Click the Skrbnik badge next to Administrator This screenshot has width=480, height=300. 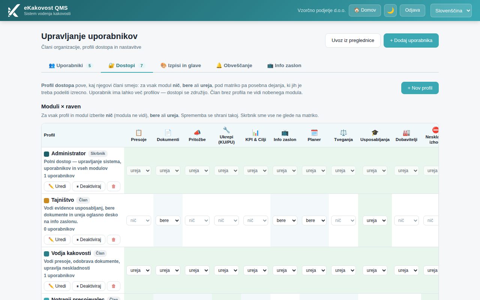point(98,154)
